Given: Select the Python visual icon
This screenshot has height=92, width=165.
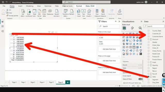Looking at the screenshot, I should point(124,51).
